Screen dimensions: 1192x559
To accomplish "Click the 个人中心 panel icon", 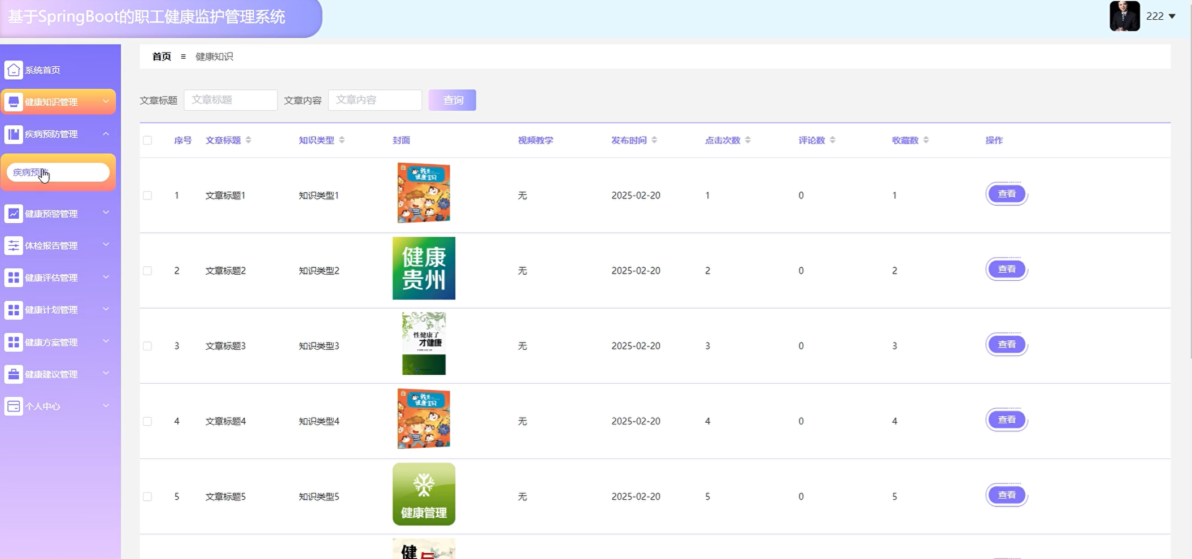I will pos(14,406).
